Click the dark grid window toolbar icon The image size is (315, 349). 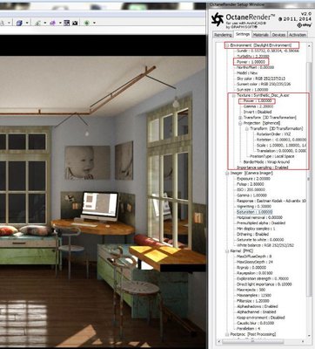coord(67,23)
